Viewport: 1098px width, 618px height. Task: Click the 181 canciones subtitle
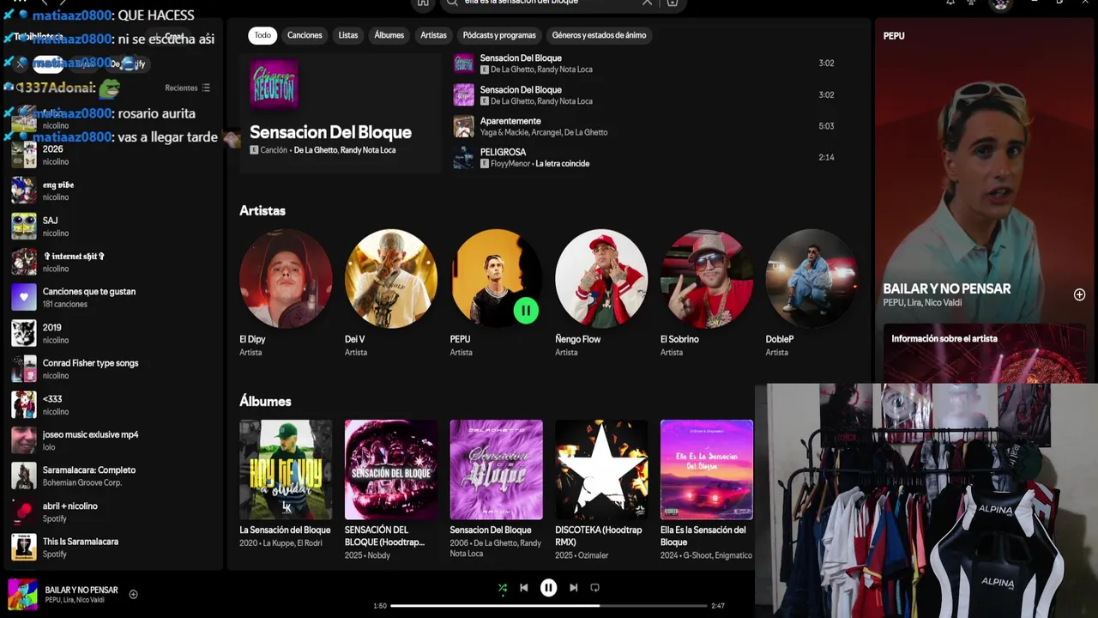[x=65, y=304]
